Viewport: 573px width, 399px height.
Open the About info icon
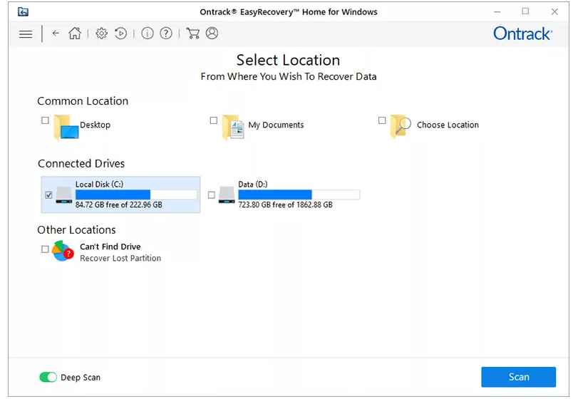pos(148,33)
